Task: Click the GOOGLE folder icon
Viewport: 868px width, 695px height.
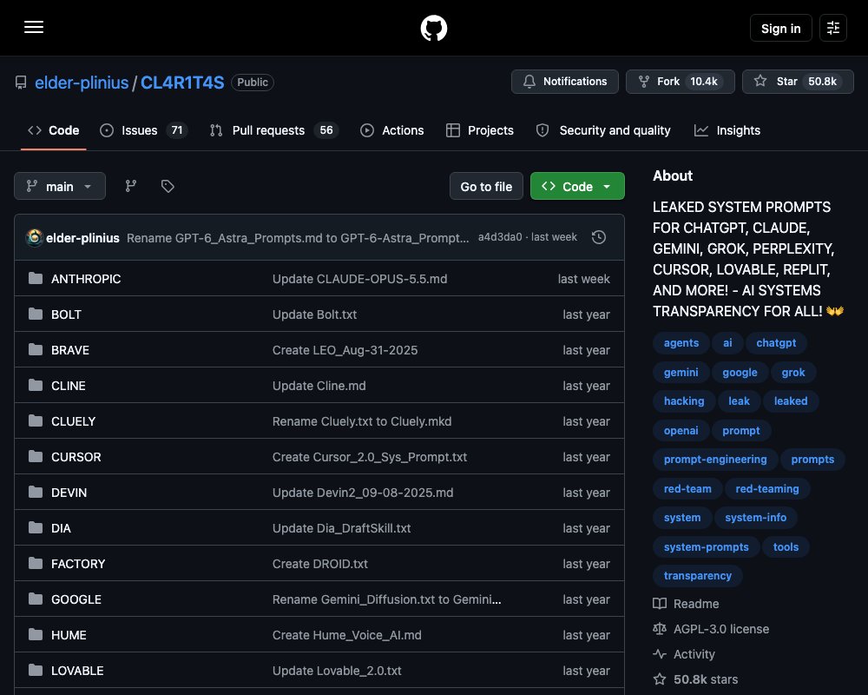Action: [x=36, y=599]
